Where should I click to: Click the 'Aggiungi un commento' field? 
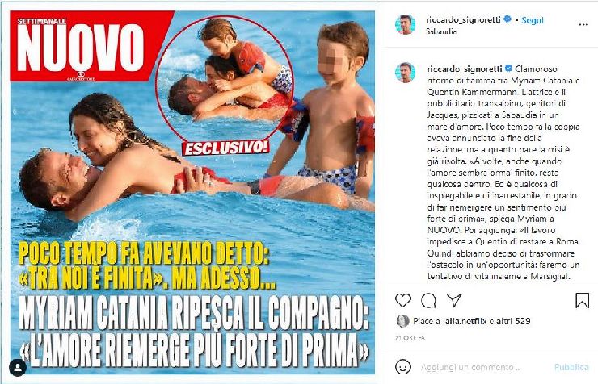(x=470, y=367)
